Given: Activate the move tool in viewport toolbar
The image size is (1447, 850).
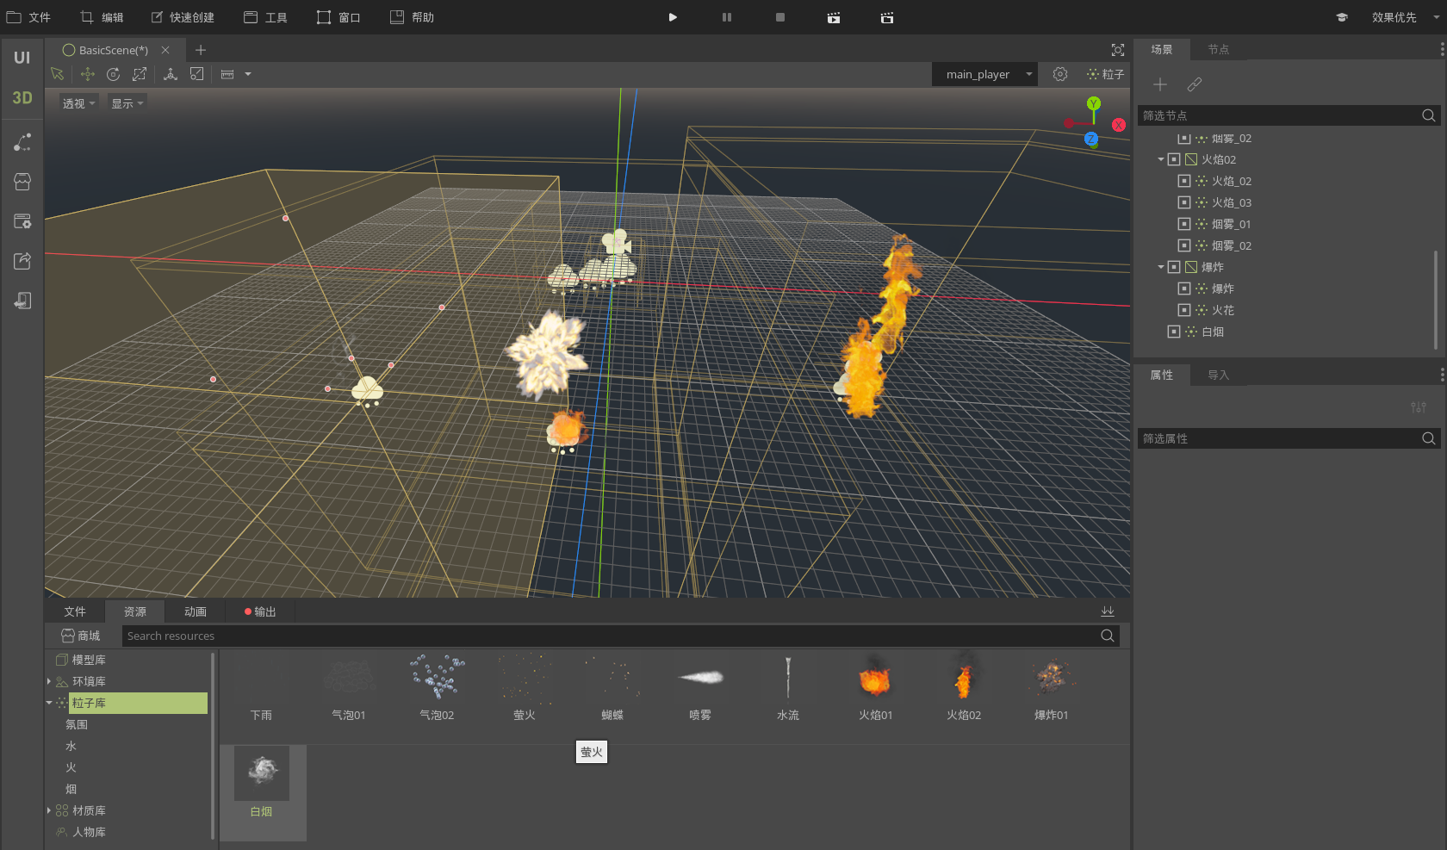Looking at the screenshot, I should (87, 74).
